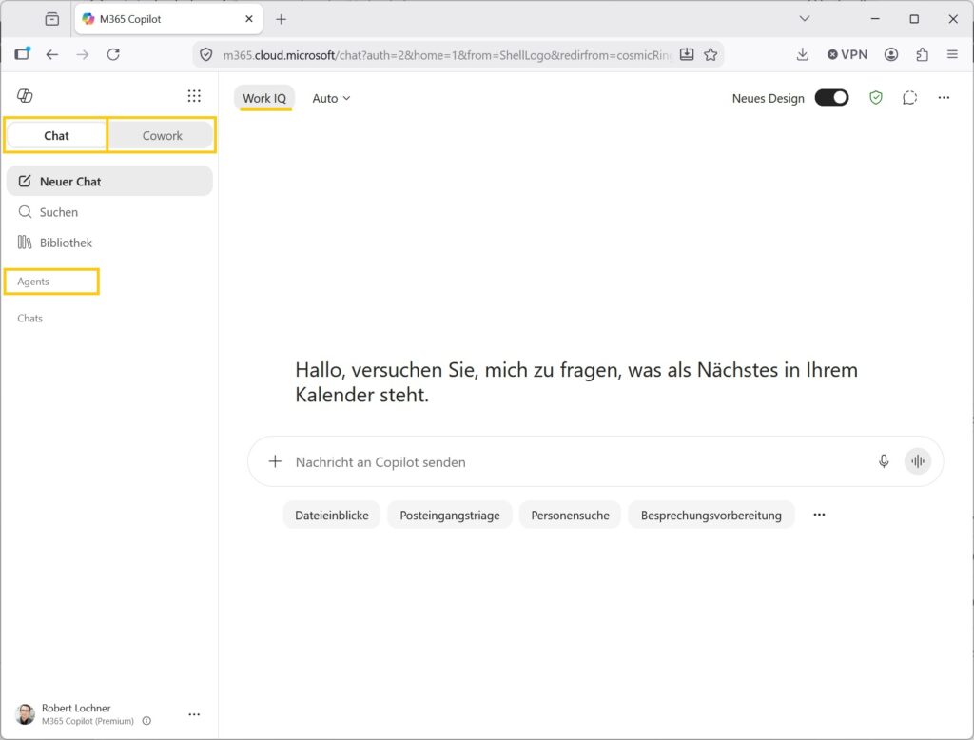Click the info icon next to M365 Copilot (Premium)
The image size is (974, 740).
(x=146, y=721)
